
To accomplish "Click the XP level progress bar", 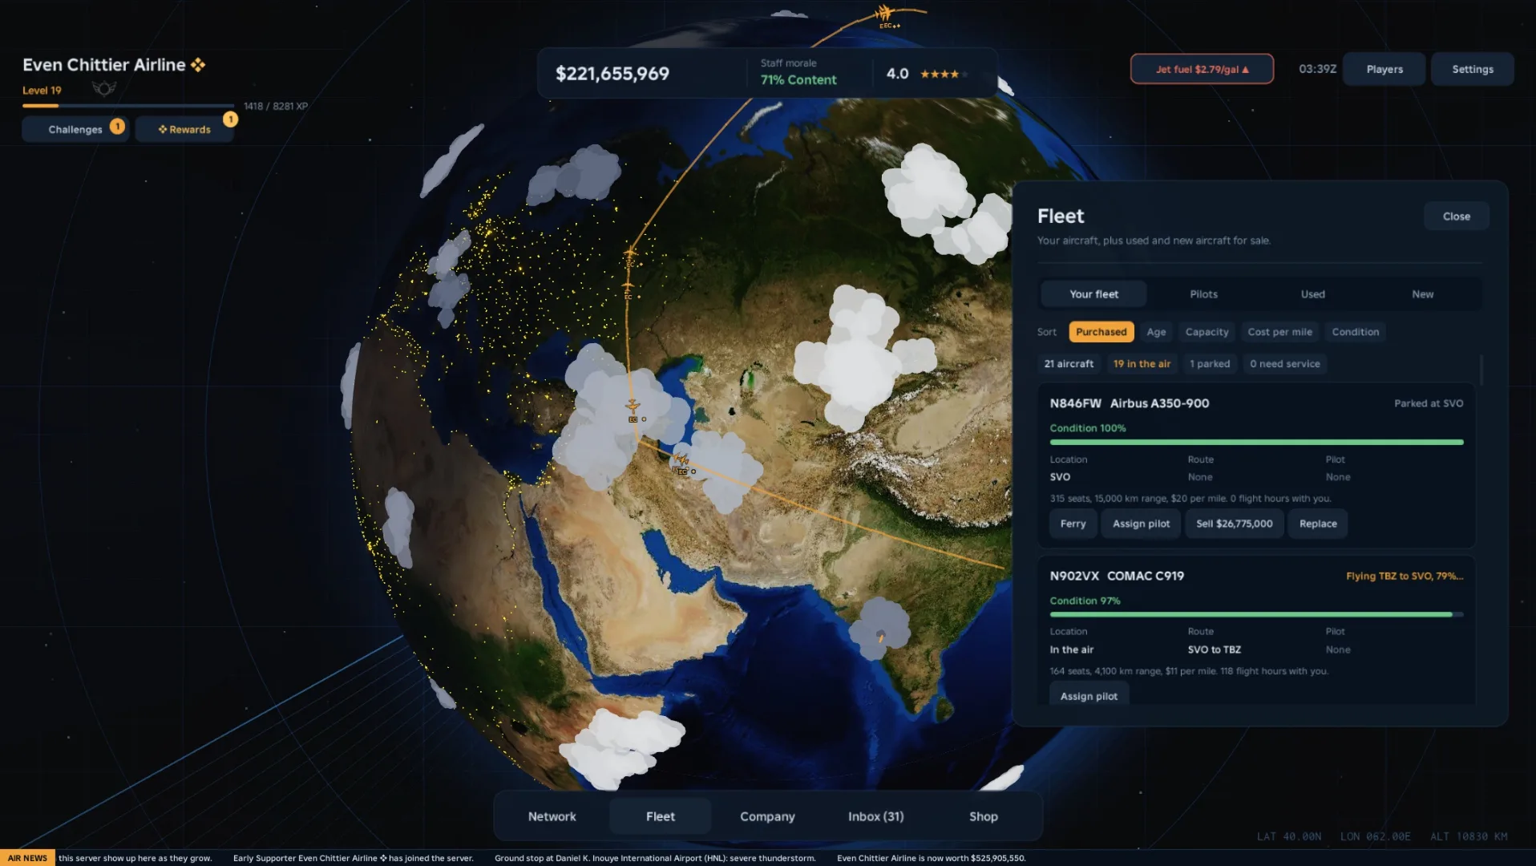I will click(128, 106).
